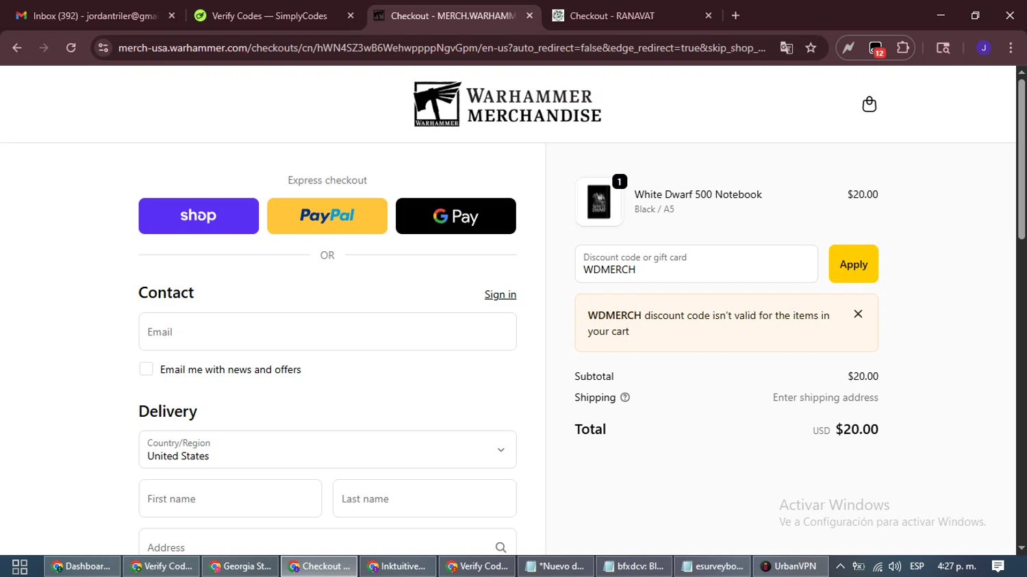Pay with Google Pay button
The image size is (1027, 577).
click(x=456, y=216)
